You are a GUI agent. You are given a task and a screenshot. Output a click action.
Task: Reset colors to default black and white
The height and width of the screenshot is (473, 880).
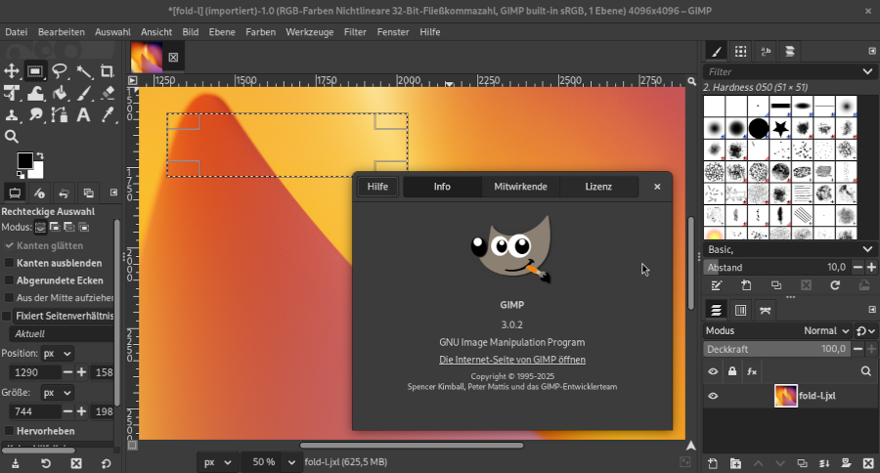21,175
